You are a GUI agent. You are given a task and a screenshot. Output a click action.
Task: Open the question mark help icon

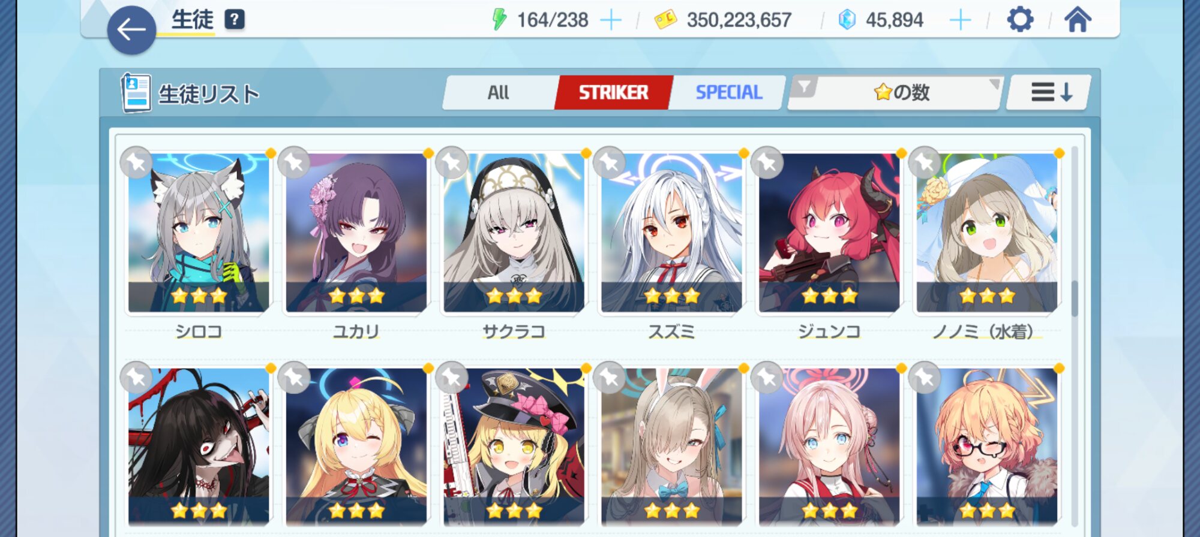tap(235, 20)
